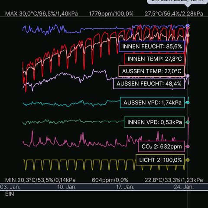Select the AUSSEN FEUCHT: 48,4% label
This screenshot has width=208, height=208.
[149, 84]
